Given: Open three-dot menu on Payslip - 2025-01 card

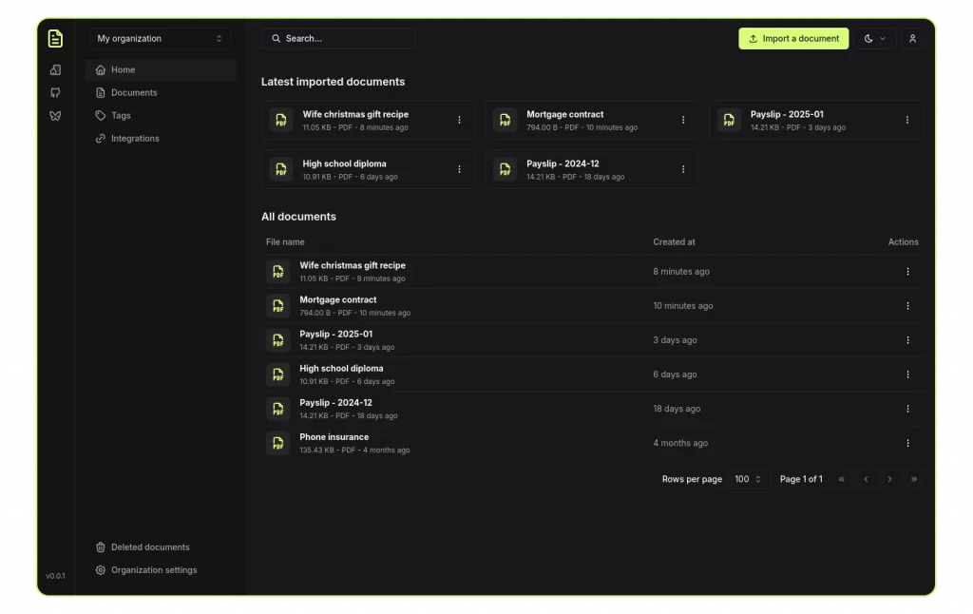Looking at the screenshot, I should pyautogui.click(x=906, y=120).
